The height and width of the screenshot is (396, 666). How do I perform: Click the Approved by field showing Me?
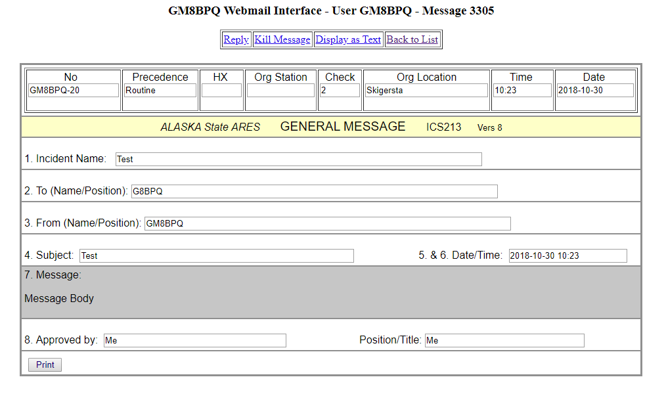tap(194, 340)
